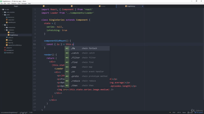The width and height of the screenshot is (204, 114).
Task: Switch to the Series.js tab
Action: coord(102,6)
